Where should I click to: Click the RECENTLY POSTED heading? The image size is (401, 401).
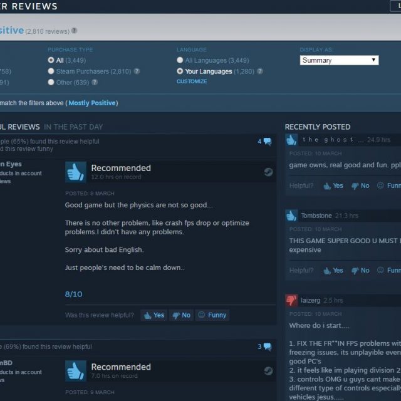[318, 127]
